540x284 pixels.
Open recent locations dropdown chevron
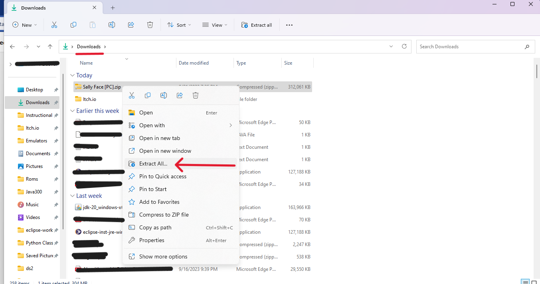pyautogui.click(x=38, y=47)
